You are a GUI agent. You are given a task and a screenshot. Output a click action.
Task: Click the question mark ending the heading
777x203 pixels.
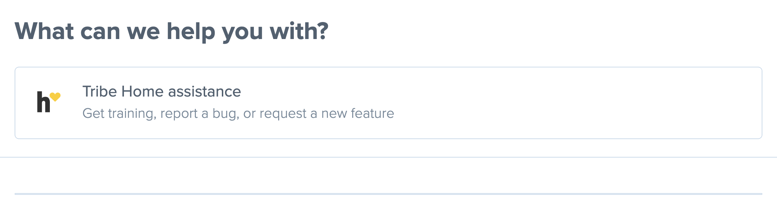(322, 31)
